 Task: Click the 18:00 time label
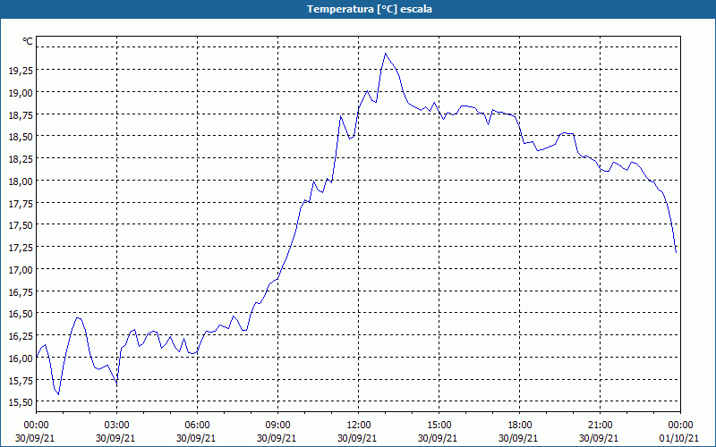[x=519, y=426]
